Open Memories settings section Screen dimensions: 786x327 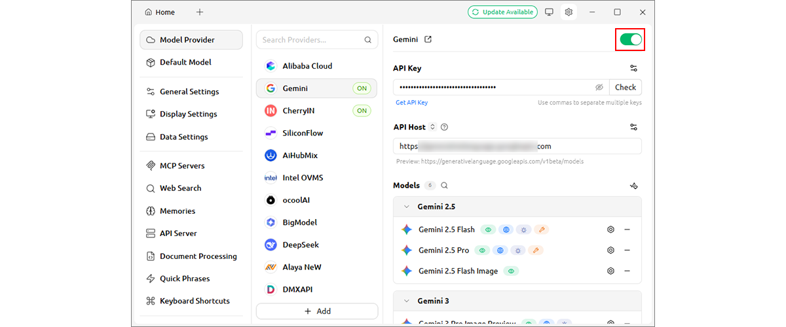click(x=191, y=211)
